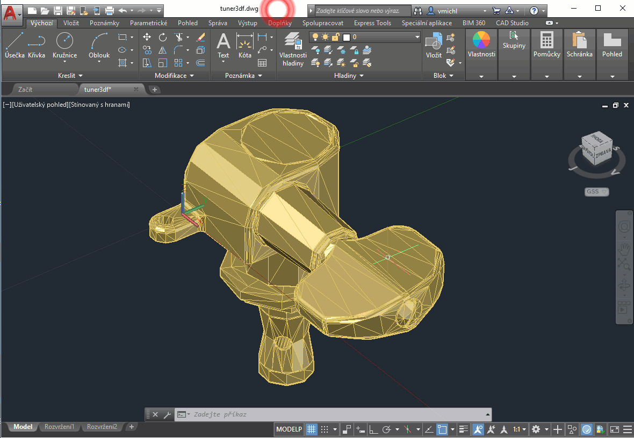Select the Mirror tool icon
634x438 pixels.
tap(163, 50)
